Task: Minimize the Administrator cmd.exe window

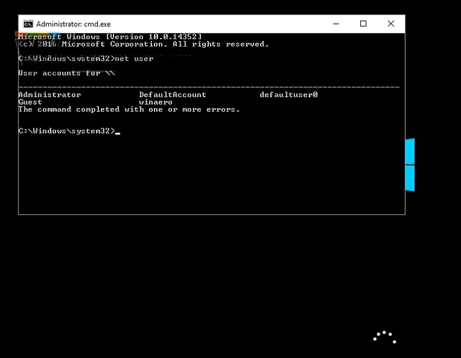Action: tap(336, 24)
